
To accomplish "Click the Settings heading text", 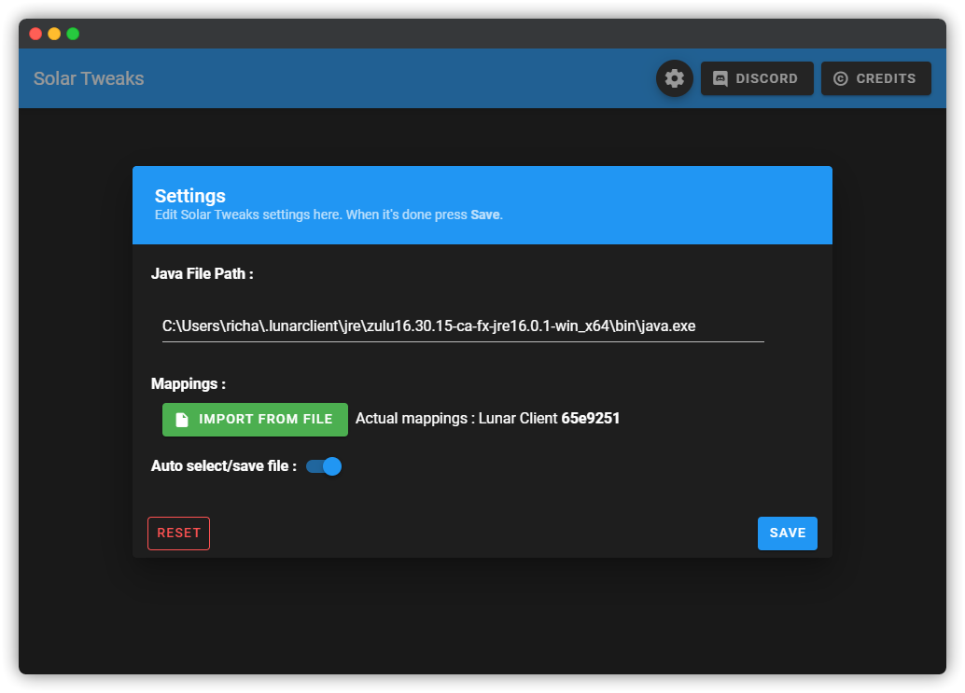I will point(190,196).
